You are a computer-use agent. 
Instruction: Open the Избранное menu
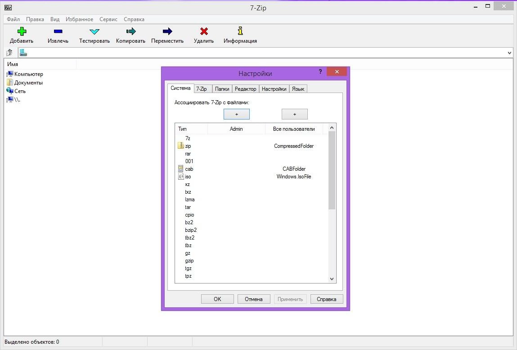79,19
